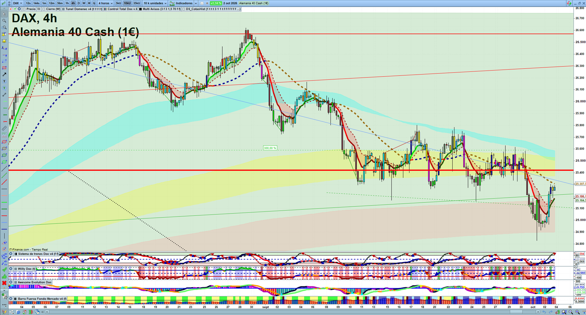This screenshot has width=586, height=315.
Task: Close the Barra Fuerza Fondo Mercado panel
Action: point(11,299)
